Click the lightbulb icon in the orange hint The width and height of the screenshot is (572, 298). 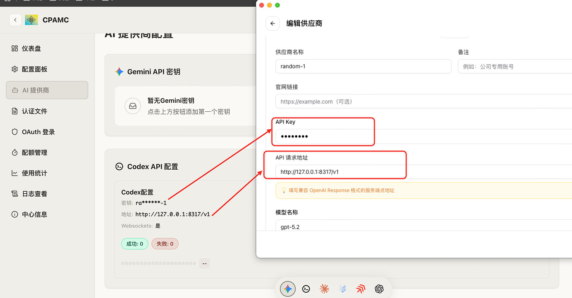pyautogui.click(x=284, y=190)
